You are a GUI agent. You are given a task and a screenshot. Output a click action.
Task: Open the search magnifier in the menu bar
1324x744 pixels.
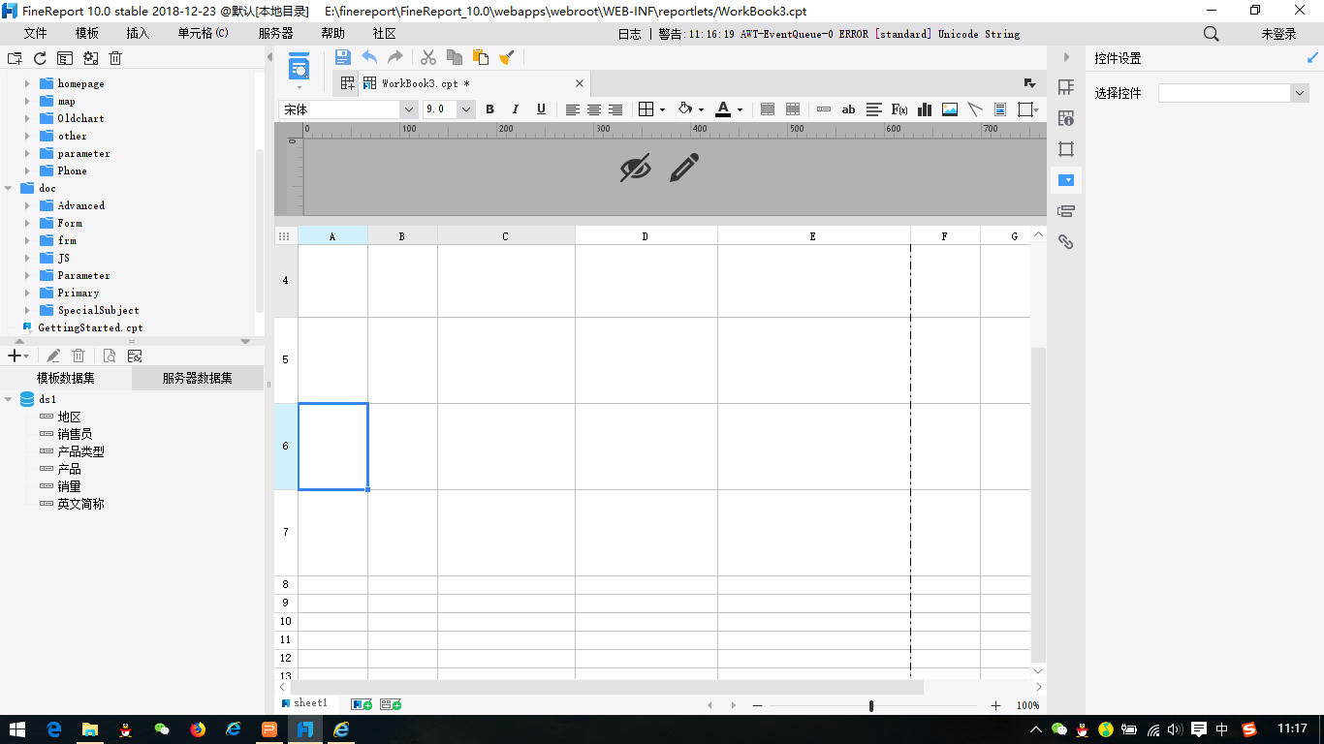pos(1212,33)
